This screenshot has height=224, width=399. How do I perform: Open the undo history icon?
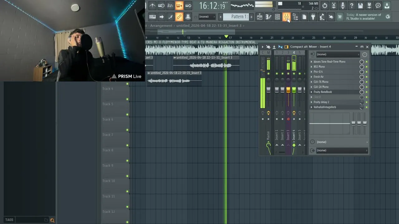point(325,6)
